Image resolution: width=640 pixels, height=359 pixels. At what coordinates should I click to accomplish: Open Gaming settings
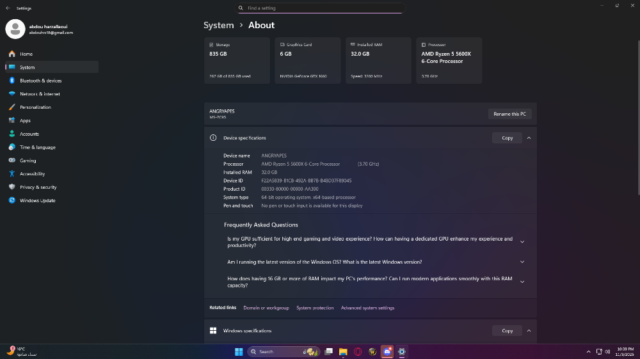(52, 161)
